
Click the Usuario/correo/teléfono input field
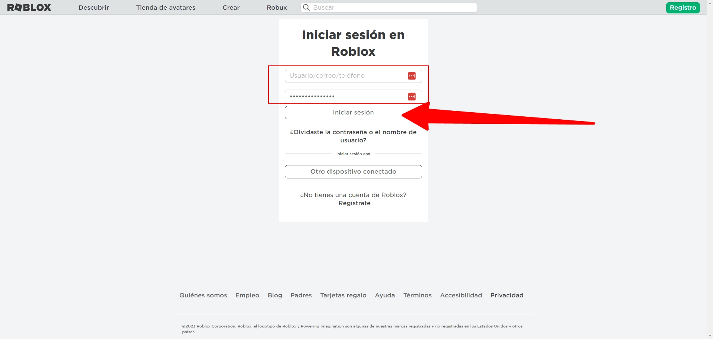(345, 75)
